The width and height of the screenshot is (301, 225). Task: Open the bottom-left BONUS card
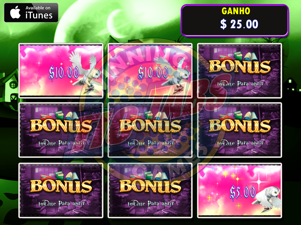pos(61,190)
